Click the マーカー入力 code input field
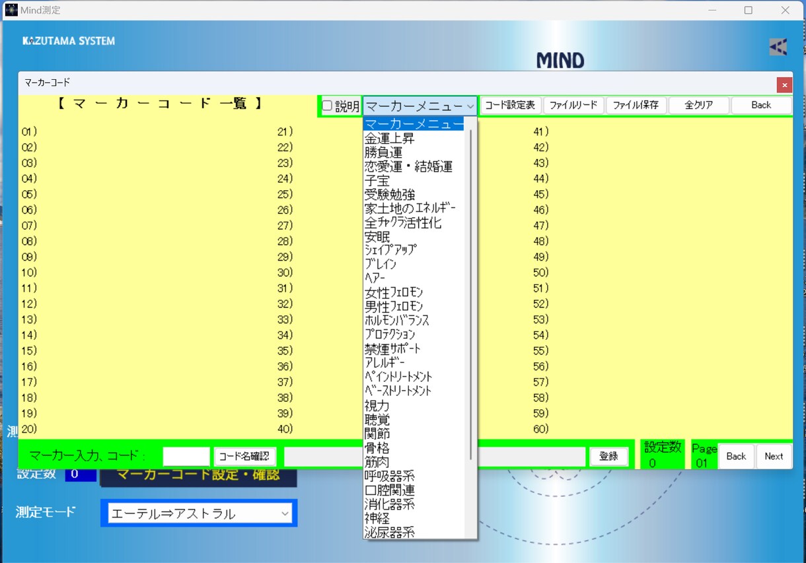 click(x=186, y=456)
